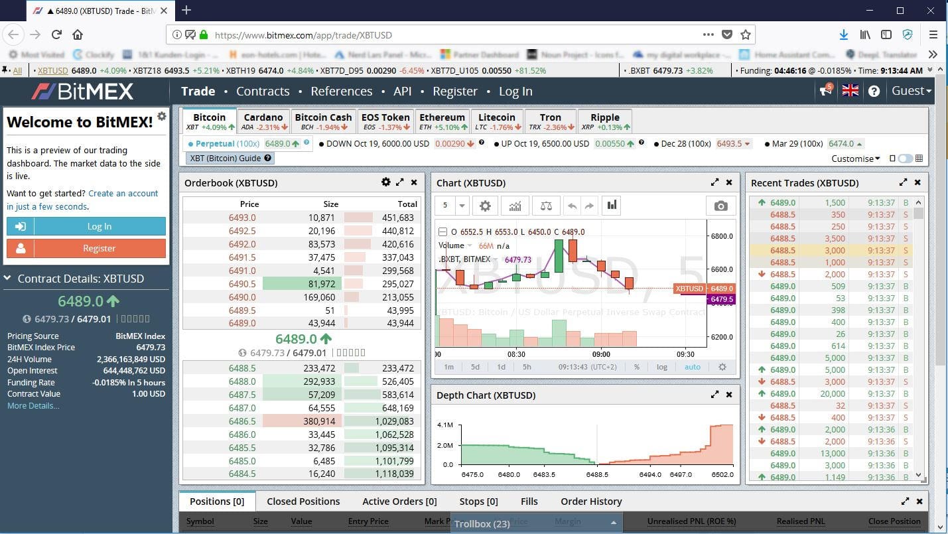Redo chart action
The width and height of the screenshot is (948, 534).
click(588, 206)
